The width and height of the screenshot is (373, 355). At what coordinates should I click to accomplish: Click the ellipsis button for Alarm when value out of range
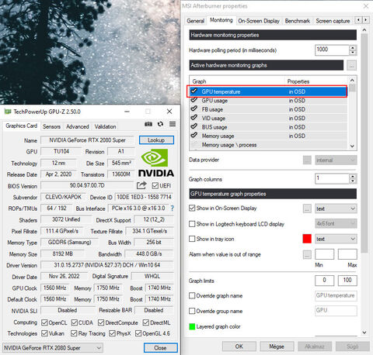pos(307,254)
